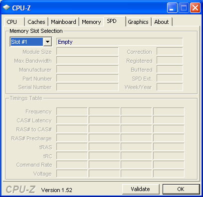Minimize the CPU-Z window
Image resolution: width=203 pixels, height=197 pixels.
coord(172,7)
